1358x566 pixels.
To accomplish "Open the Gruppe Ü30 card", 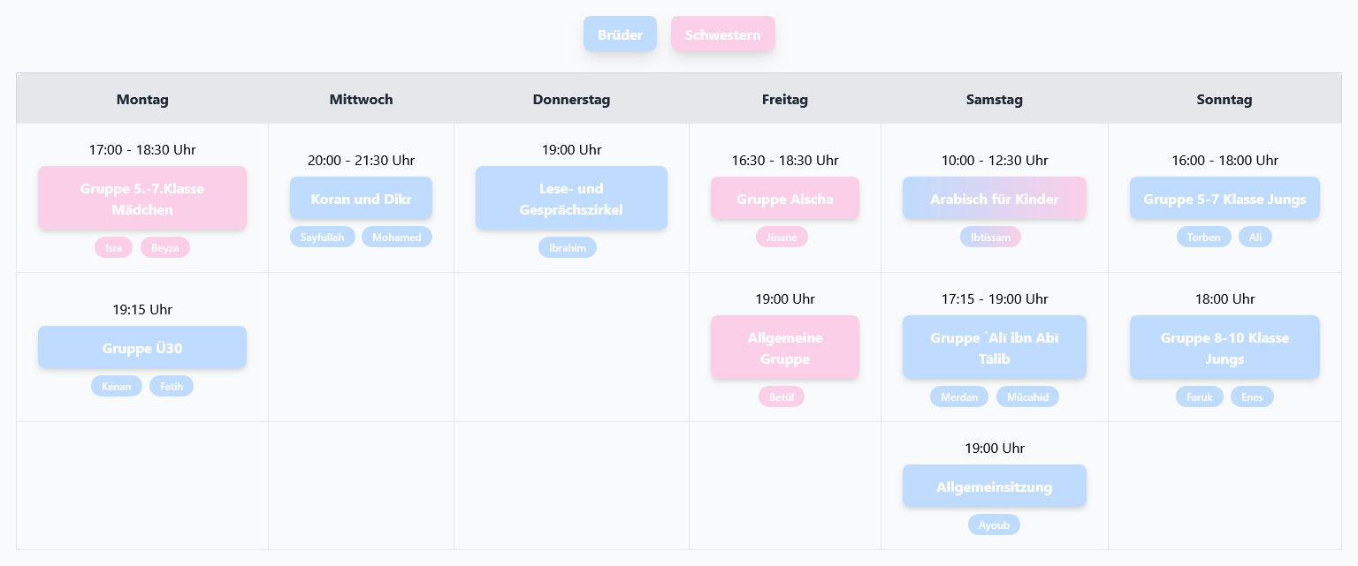I will tap(142, 348).
